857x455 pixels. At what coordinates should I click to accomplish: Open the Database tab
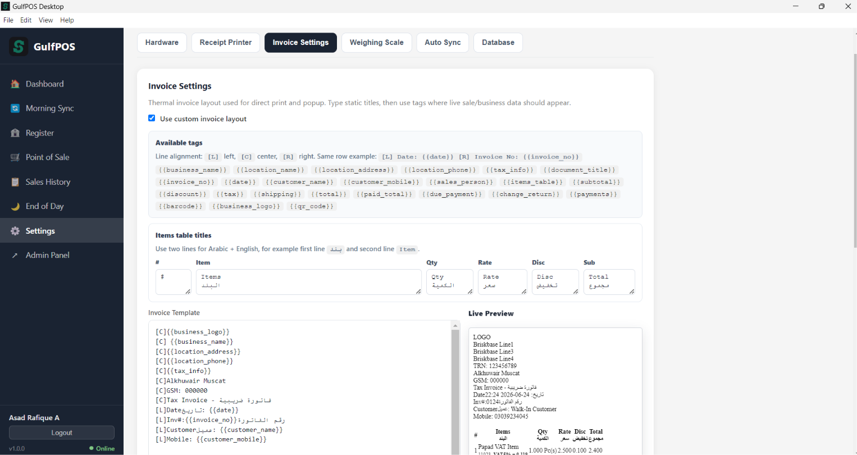click(498, 43)
